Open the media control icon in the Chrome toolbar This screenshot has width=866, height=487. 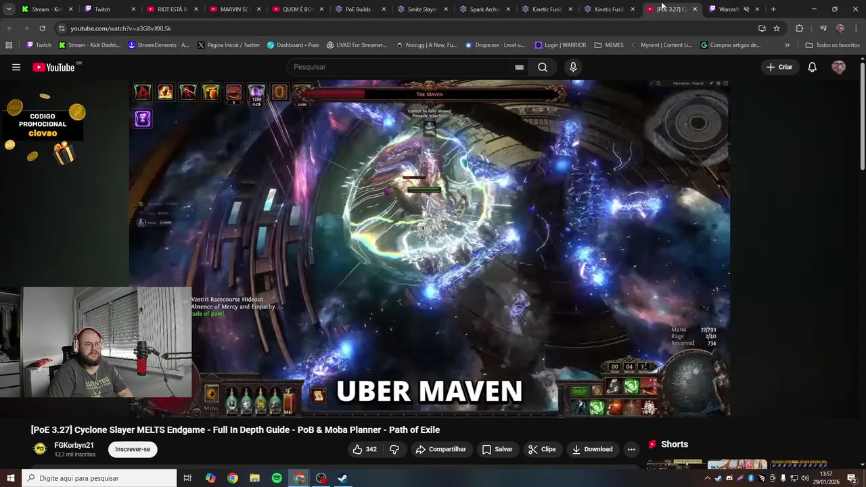(x=823, y=28)
